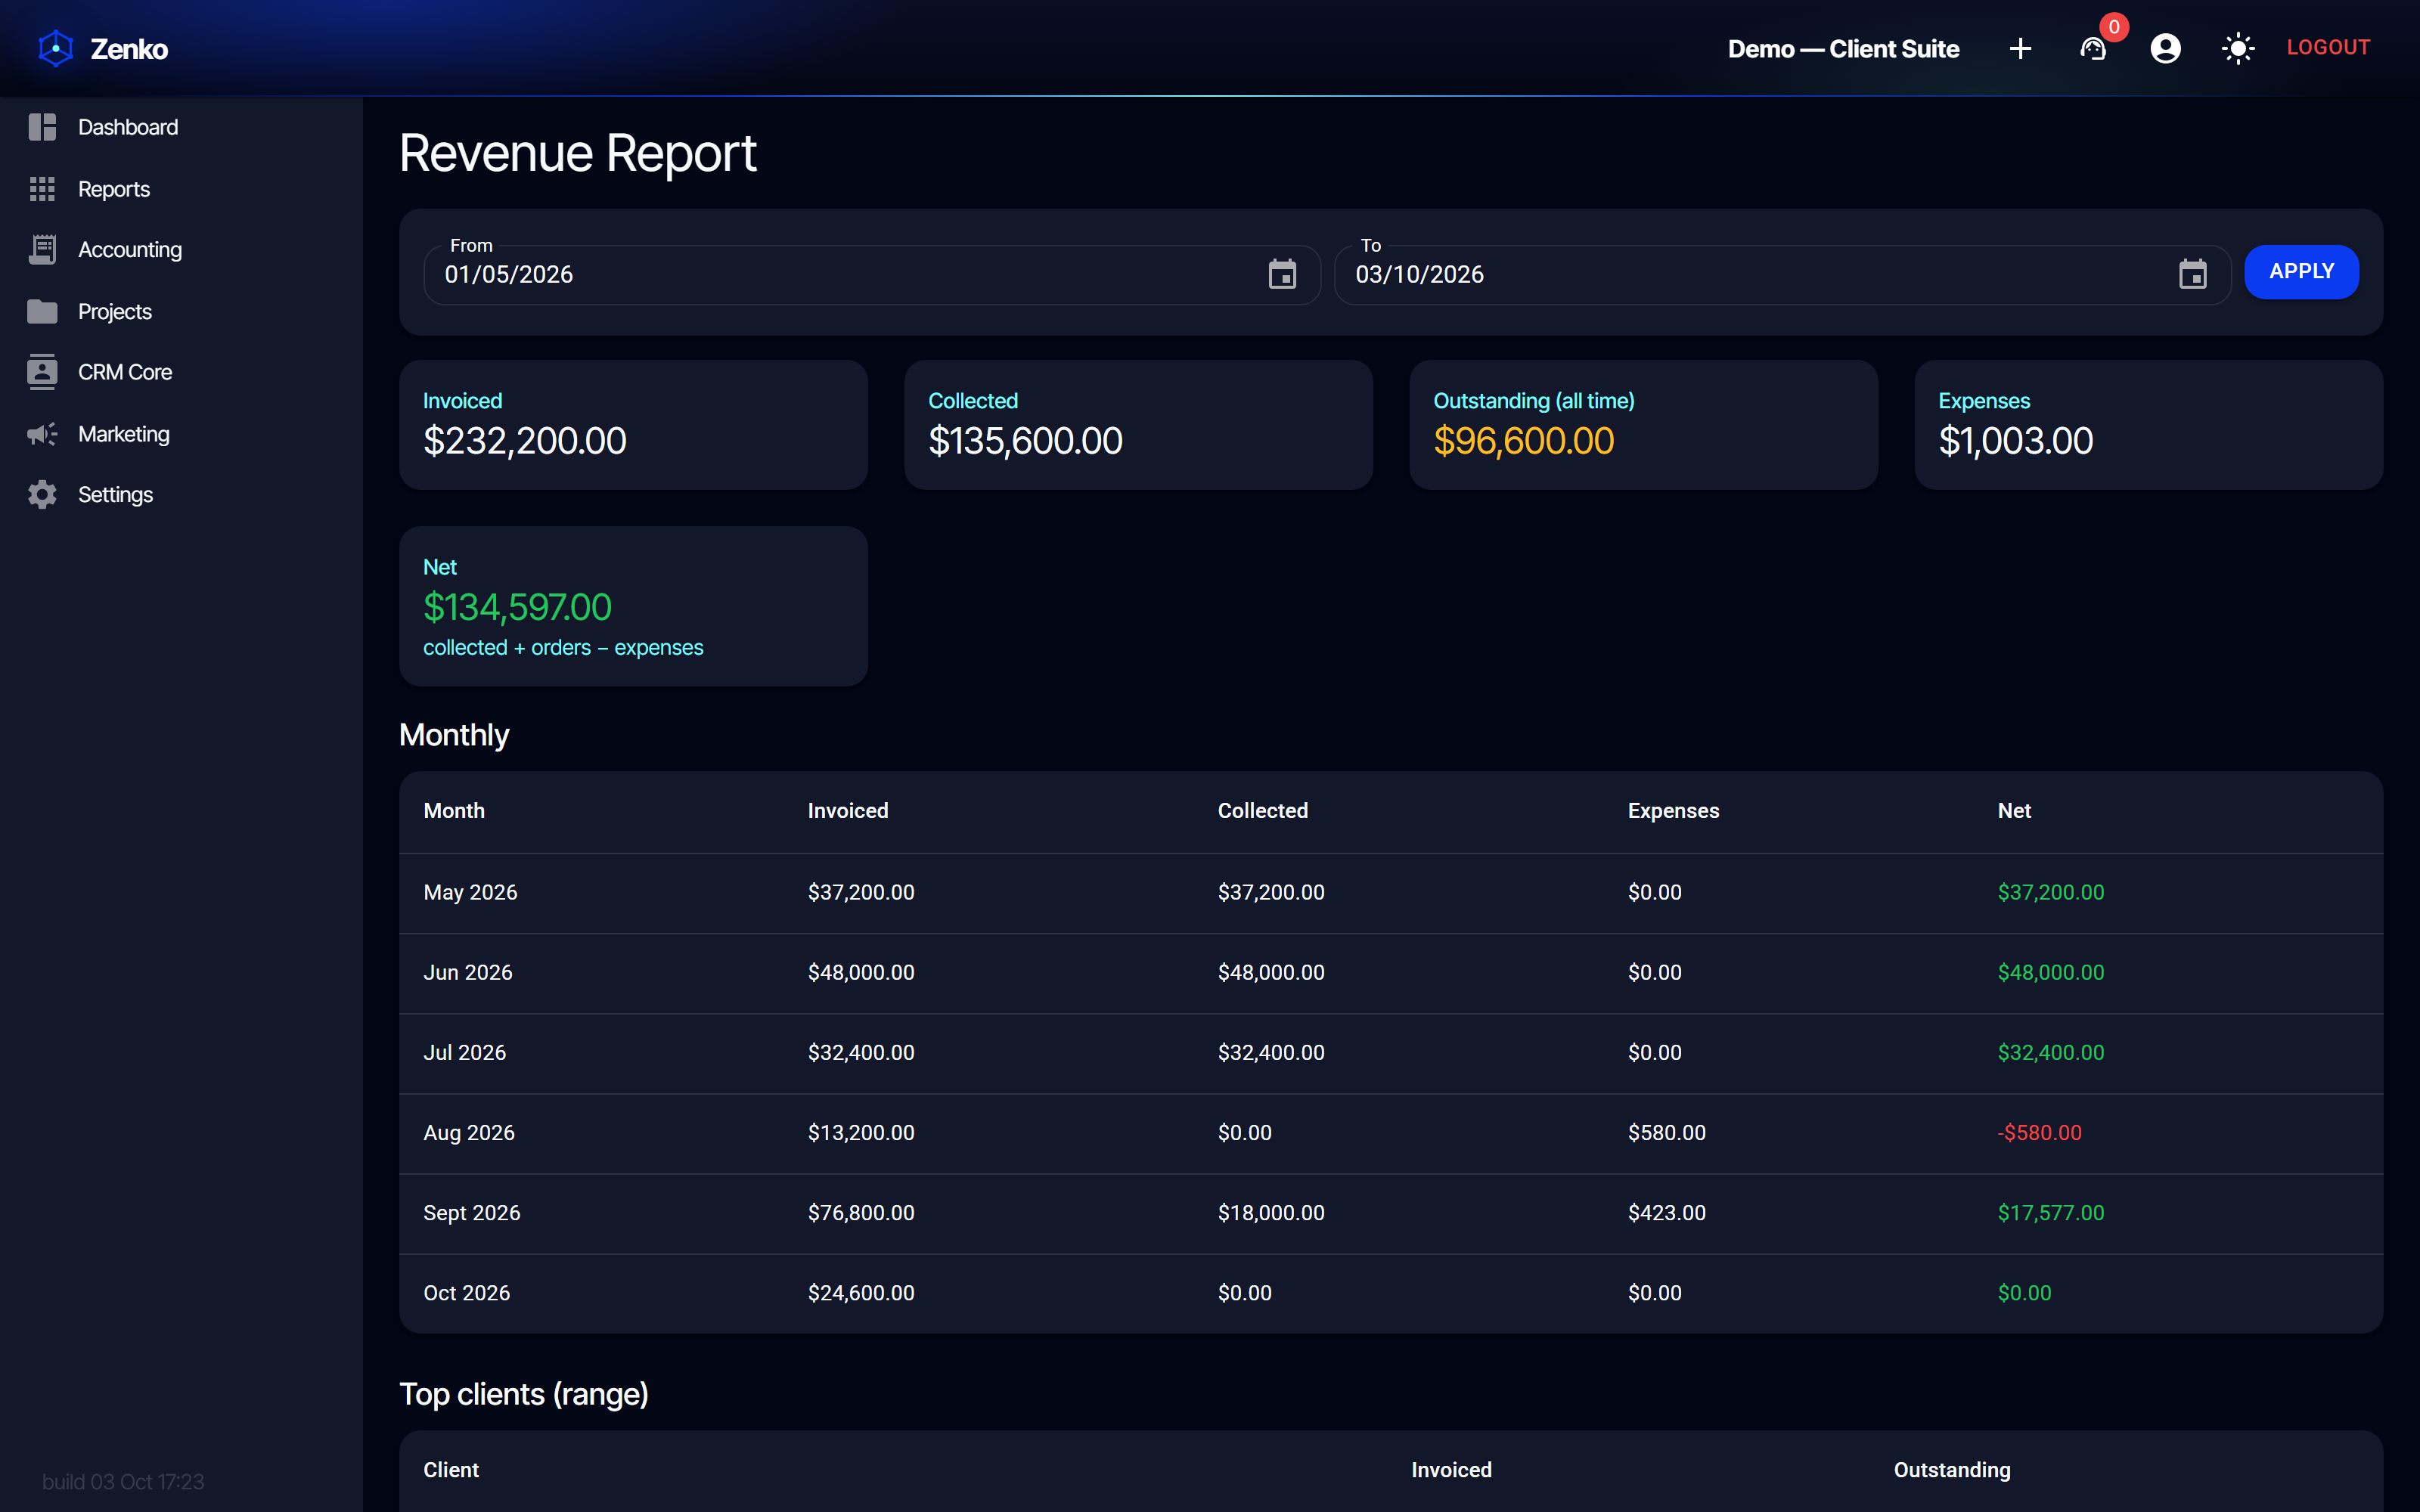Click the Collected total $135,600.00
The height and width of the screenshot is (1512, 2420).
point(1025,441)
